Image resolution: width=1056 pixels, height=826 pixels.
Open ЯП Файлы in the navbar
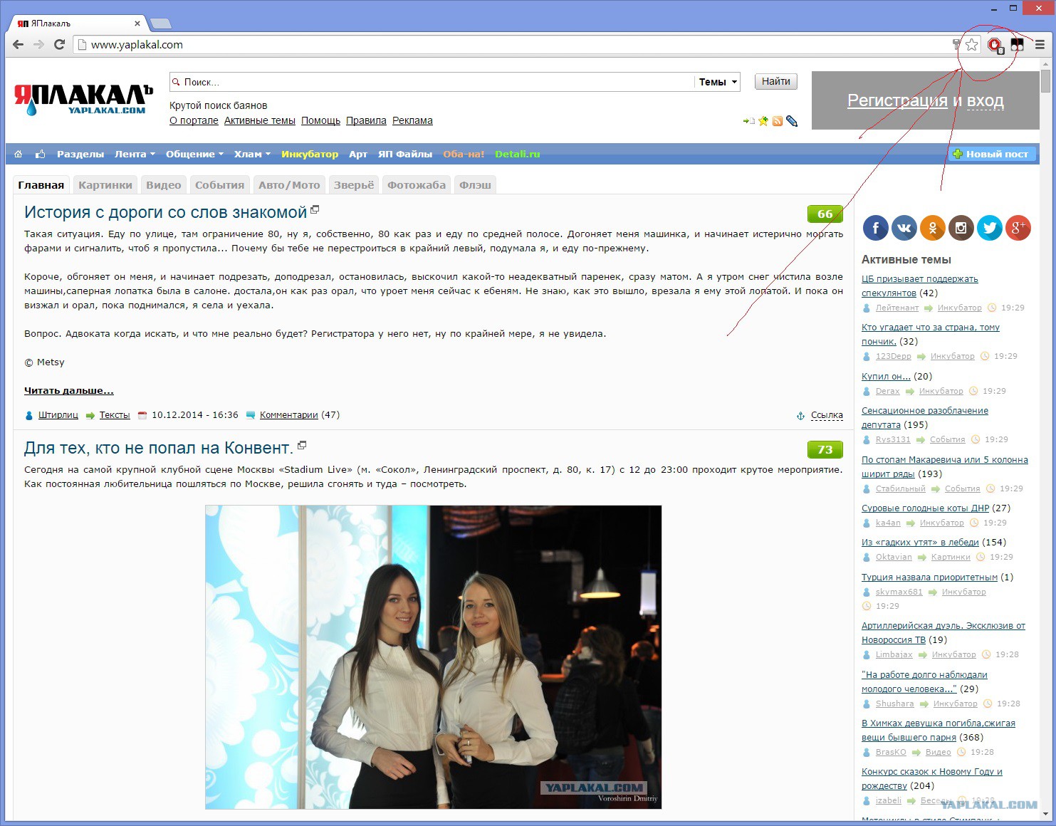click(x=405, y=154)
